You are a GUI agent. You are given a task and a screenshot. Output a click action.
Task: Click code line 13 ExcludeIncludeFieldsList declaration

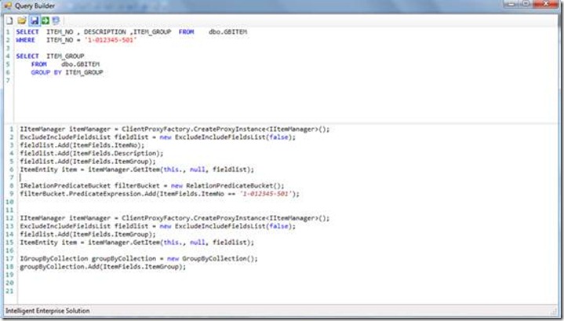(158, 226)
